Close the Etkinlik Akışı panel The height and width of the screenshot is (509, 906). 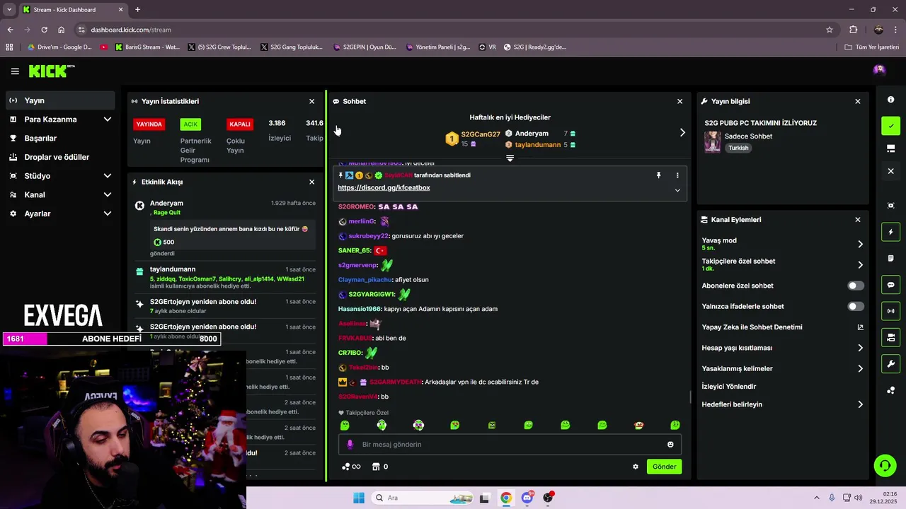click(311, 182)
